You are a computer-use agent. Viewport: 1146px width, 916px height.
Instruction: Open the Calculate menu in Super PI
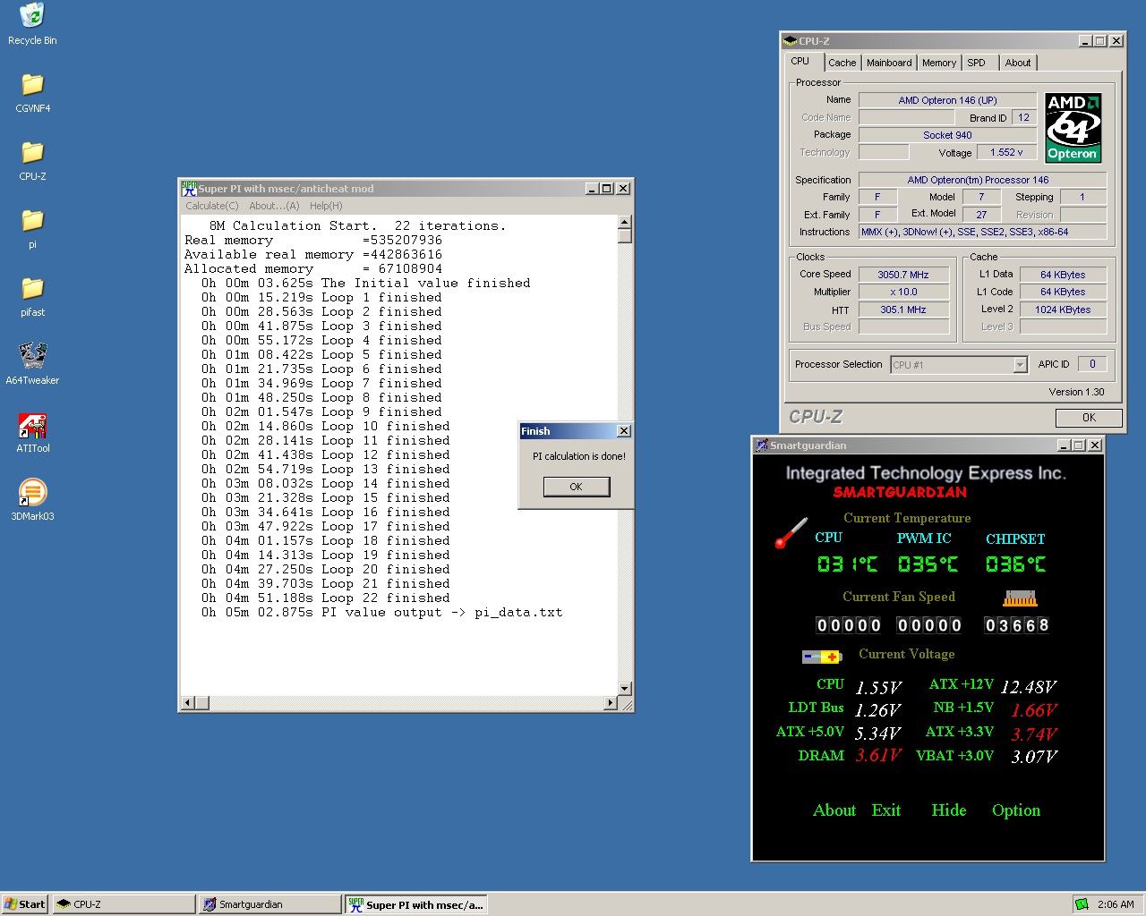coord(212,206)
